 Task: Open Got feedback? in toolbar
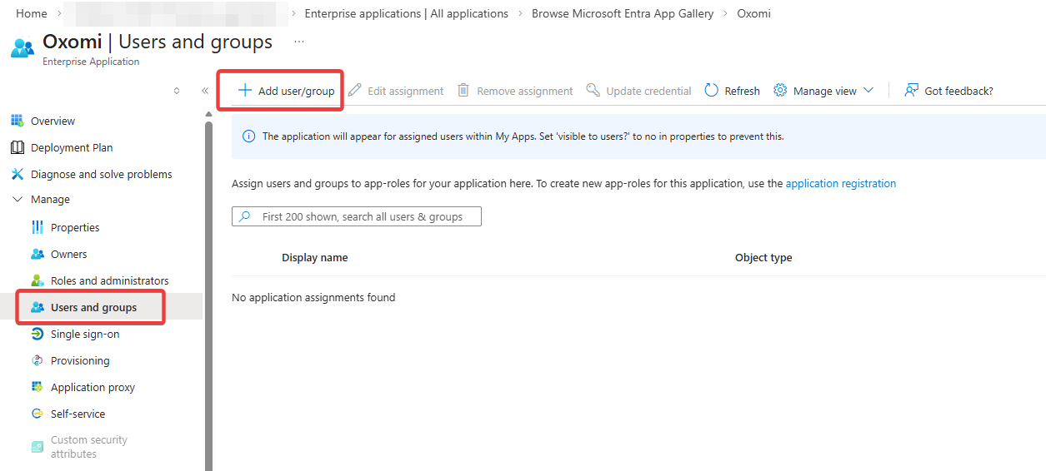pyautogui.click(x=948, y=91)
